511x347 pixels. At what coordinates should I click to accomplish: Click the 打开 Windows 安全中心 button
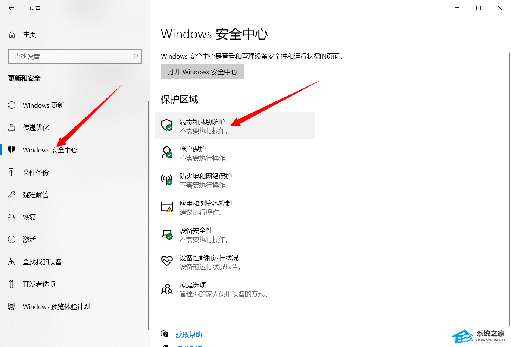click(x=202, y=72)
